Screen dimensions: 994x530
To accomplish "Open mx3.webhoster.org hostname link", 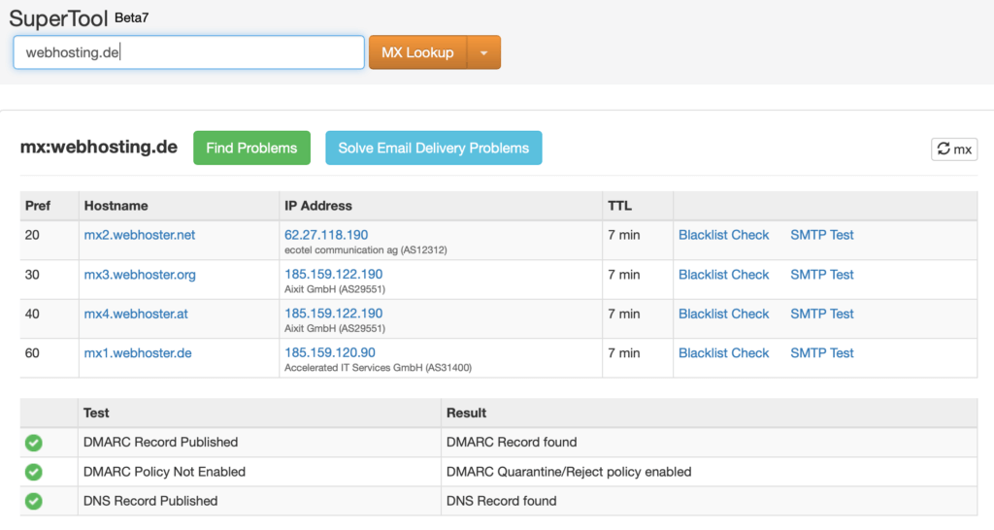I will pos(140,275).
